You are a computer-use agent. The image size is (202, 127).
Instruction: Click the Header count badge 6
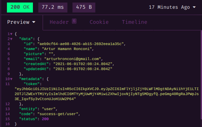click(74, 21)
